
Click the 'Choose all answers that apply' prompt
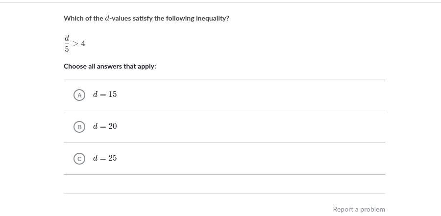pos(110,66)
